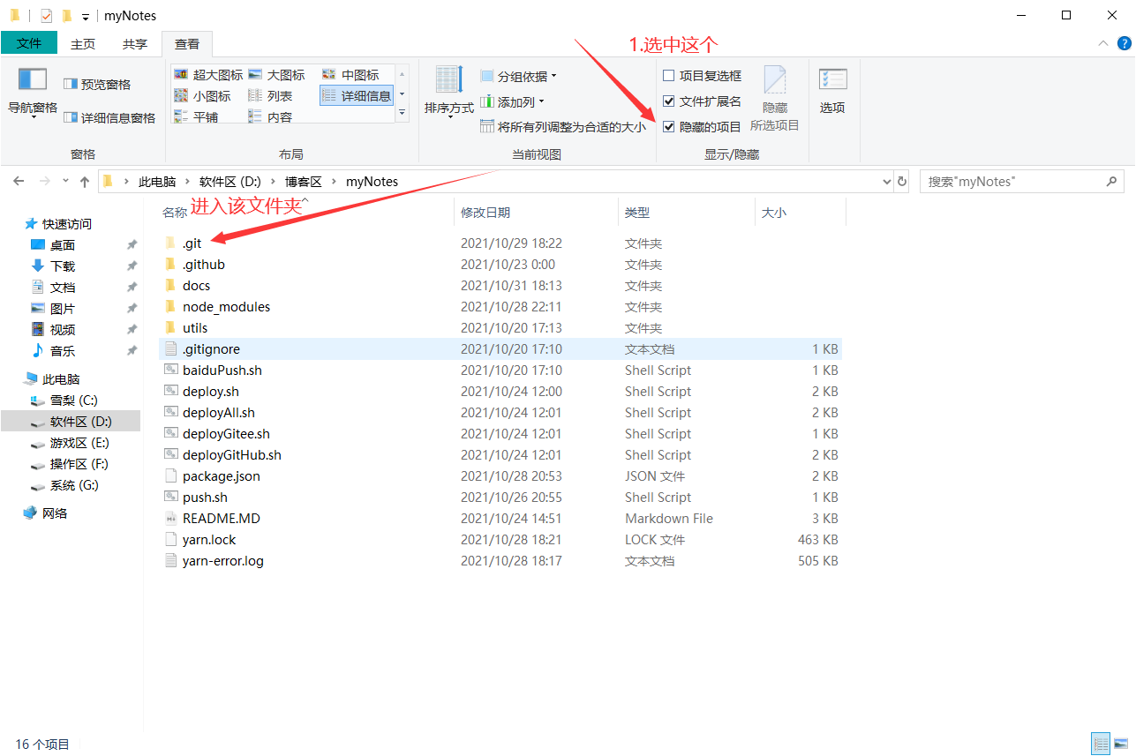
Task: Click the Forward navigation arrow
Action: pyautogui.click(x=44, y=181)
